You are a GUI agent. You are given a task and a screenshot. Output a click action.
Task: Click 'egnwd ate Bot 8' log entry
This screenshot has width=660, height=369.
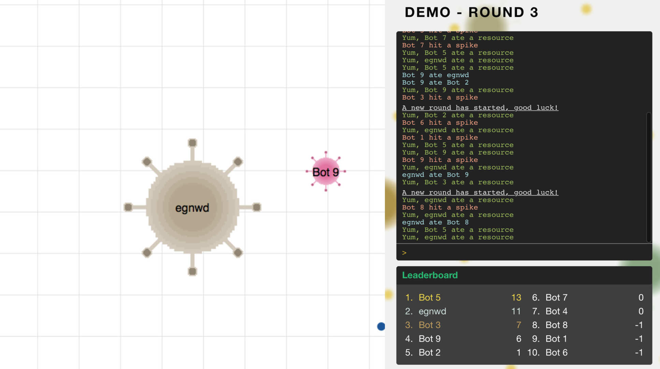[435, 222]
